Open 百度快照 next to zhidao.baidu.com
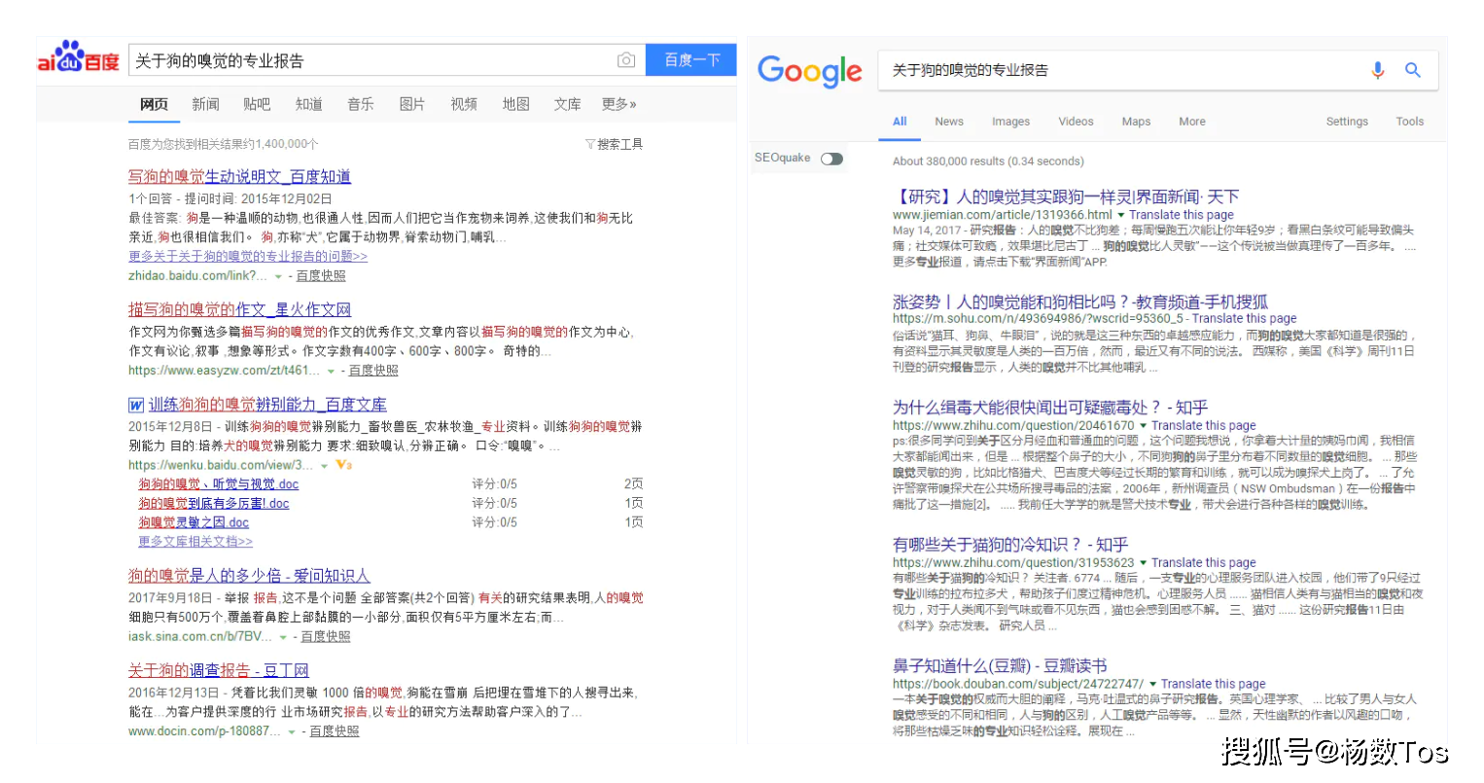This screenshot has width=1484, height=783. click(x=321, y=276)
